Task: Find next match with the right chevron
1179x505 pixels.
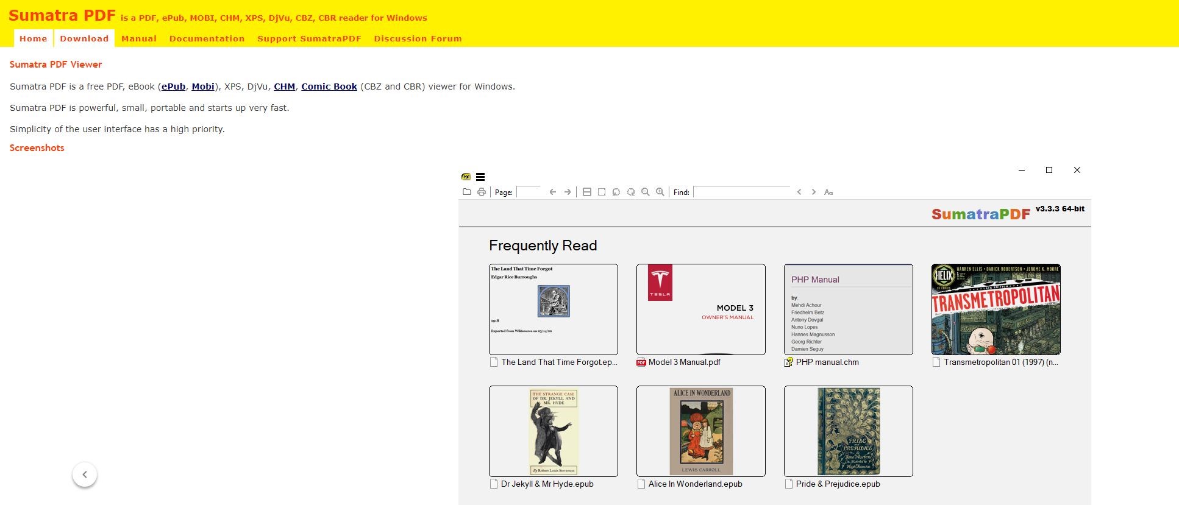Action: (814, 192)
